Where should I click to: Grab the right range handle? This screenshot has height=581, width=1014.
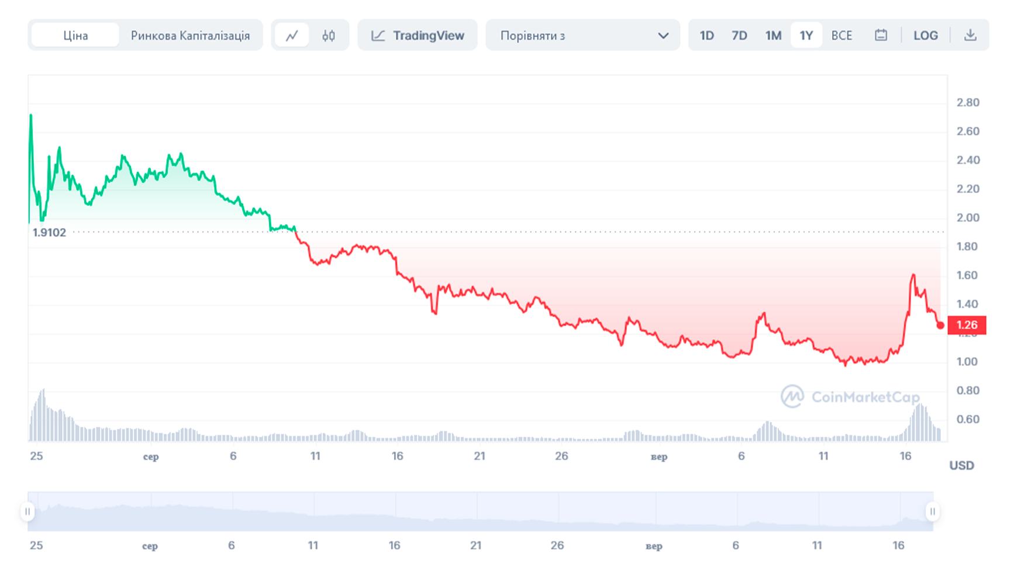[932, 512]
